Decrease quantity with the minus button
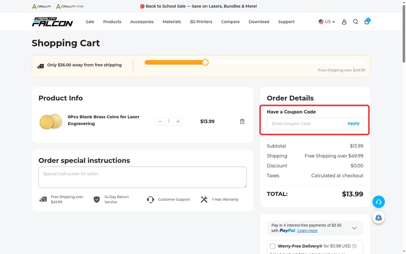This screenshot has height=254, width=406. pyautogui.click(x=160, y=121)
